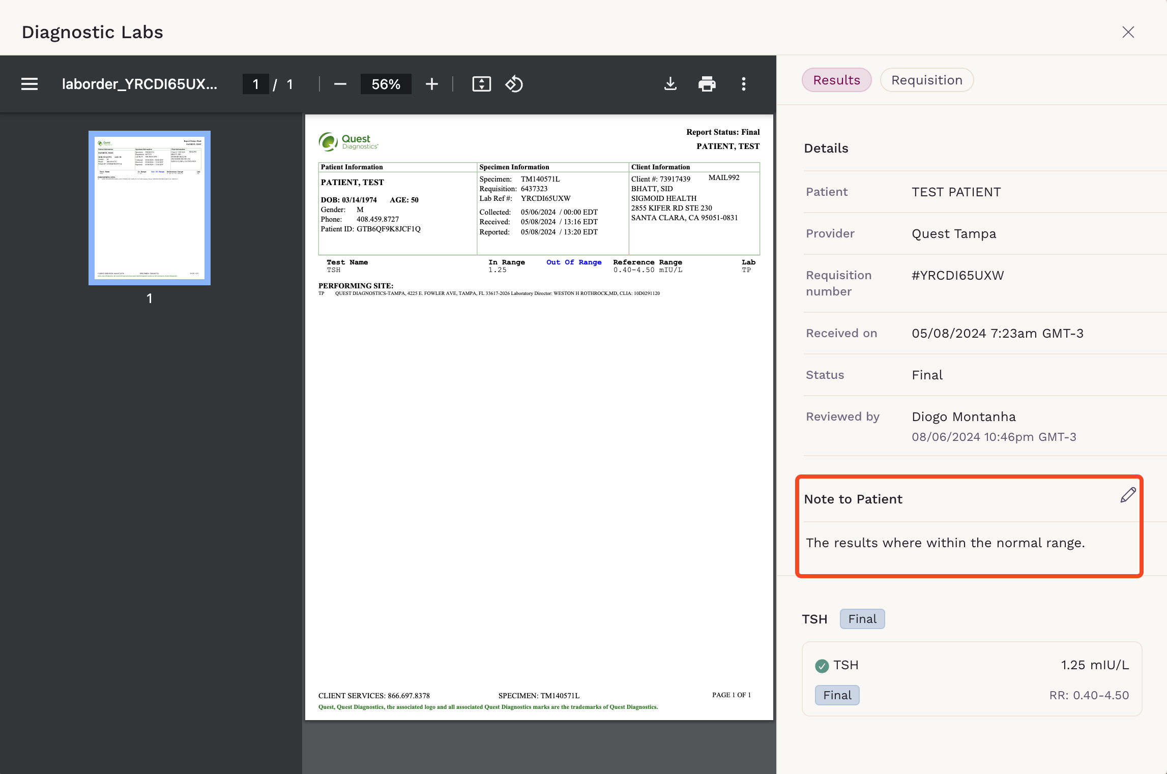Screen dimensions: 1167x774
Task: Open the PDF viewer more actions menu
Action: click(744, 84)
